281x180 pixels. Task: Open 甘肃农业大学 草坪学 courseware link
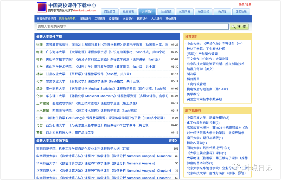[x=88, y=74]
